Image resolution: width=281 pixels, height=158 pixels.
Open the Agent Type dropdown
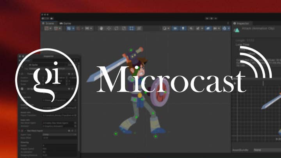pyautogui.click(x=60, y=135)
